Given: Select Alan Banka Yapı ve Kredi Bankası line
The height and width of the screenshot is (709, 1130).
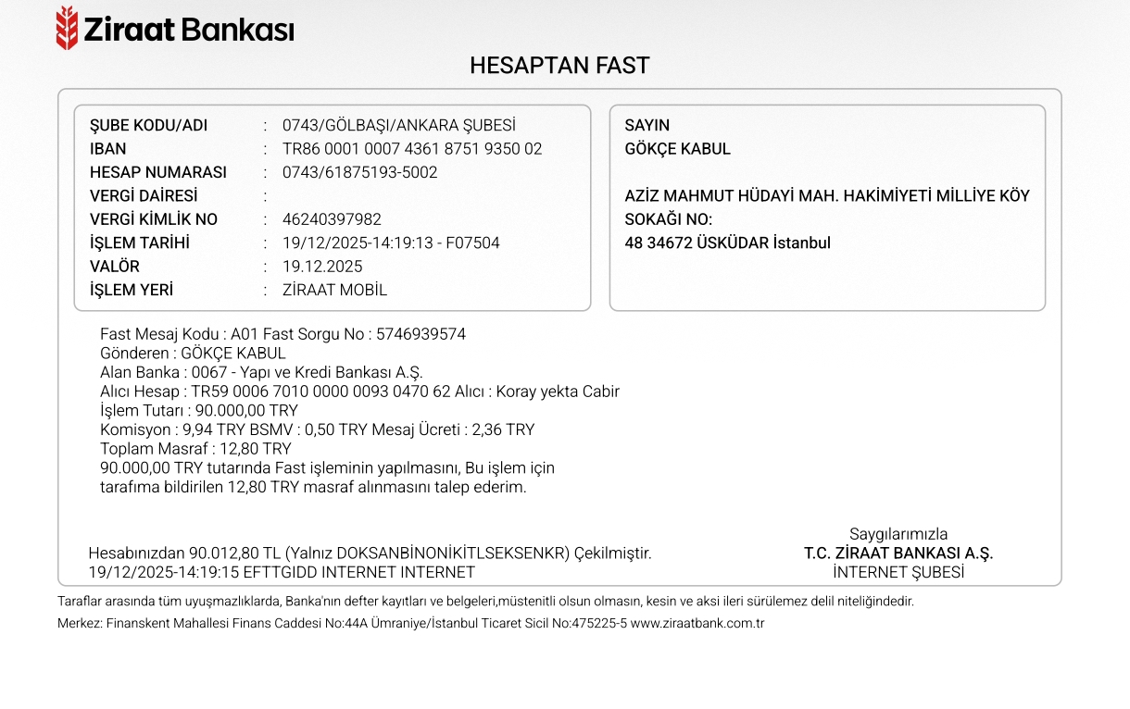Looking at the screenshot, I should click(261, 373).
